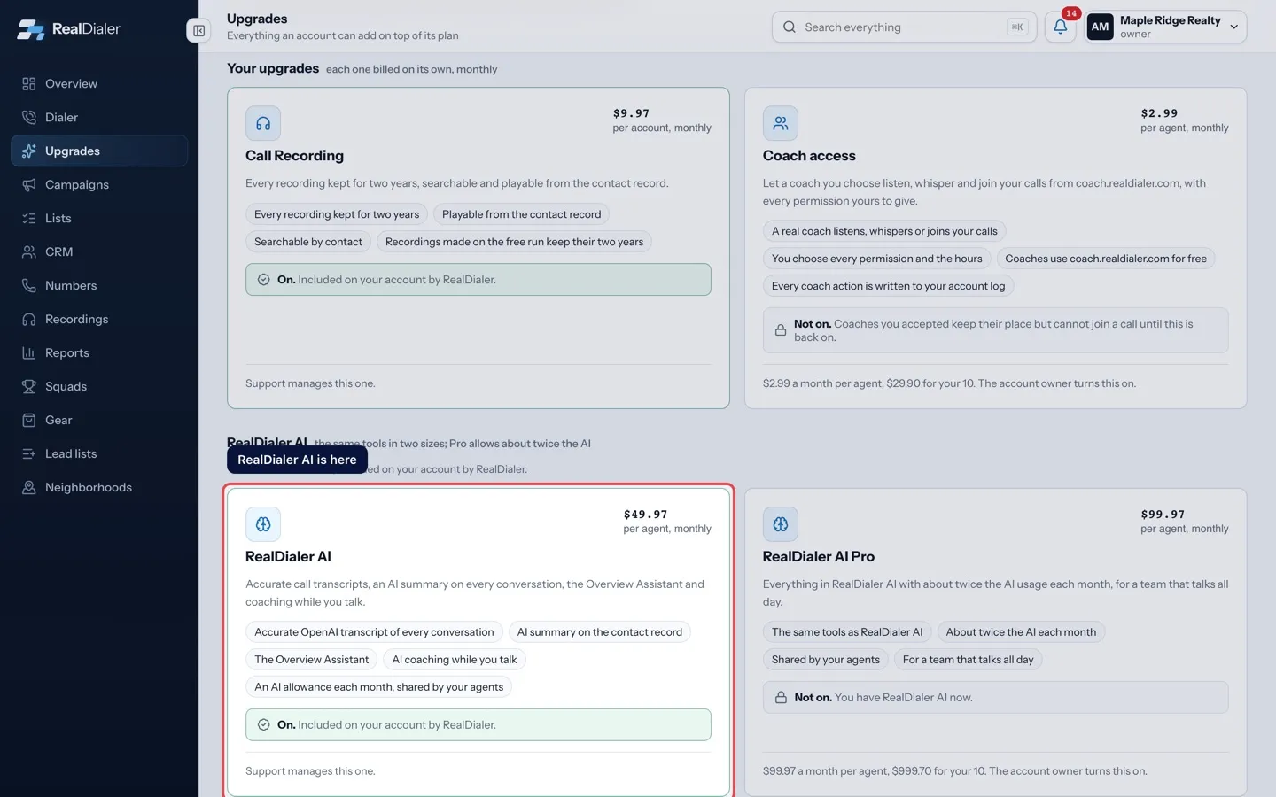Image resolution: width=1276 pixels, height=797 pixels.
Task: Open the Neighborhoods section
Action: pyautogui.click(x=99, y=487)
